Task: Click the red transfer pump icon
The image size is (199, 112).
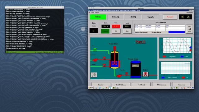Action: 119,76
